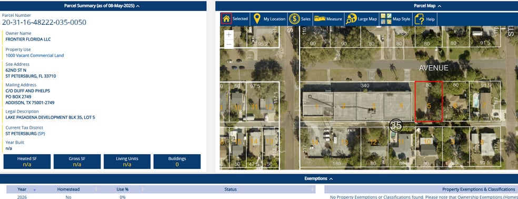This screenshot has width=518, height=199.
Task: Click the Map Style toolbar label
Action: point(401,19)
